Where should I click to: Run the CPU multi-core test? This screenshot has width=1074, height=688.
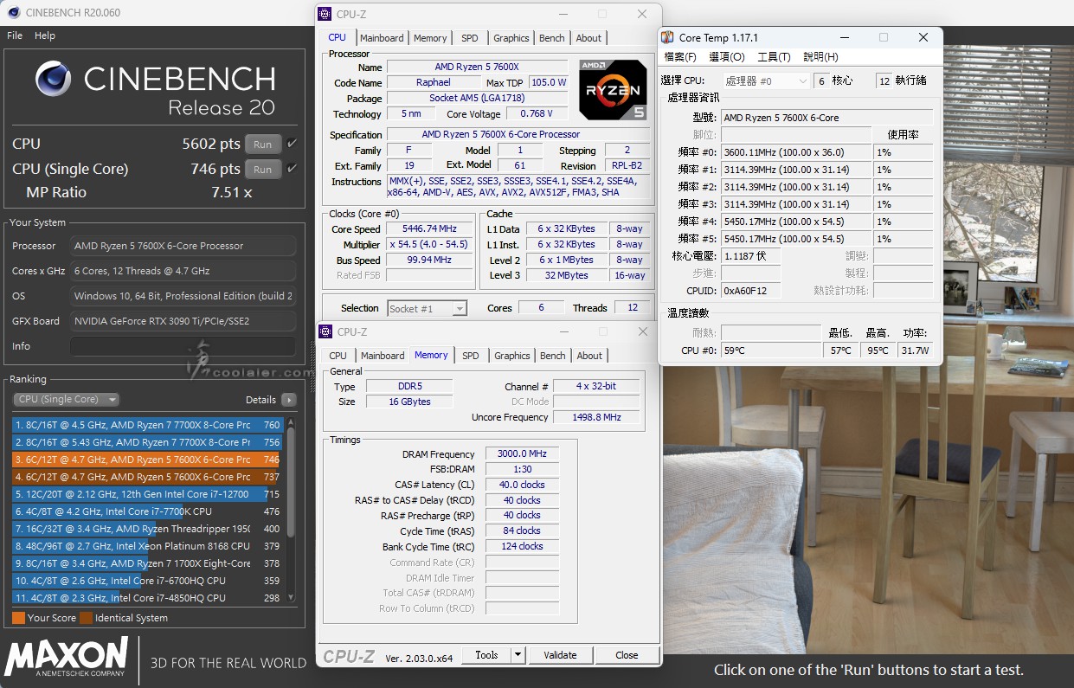(x=263, y=145)
